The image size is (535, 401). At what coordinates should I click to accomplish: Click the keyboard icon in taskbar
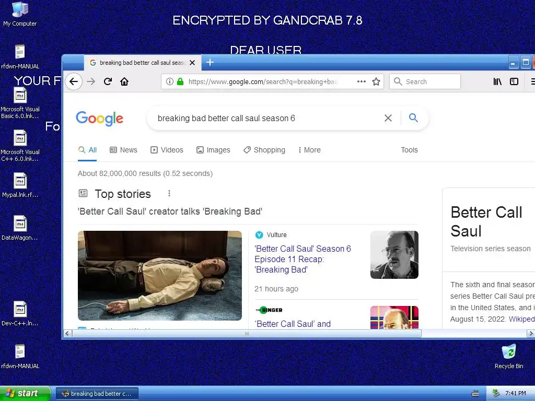[x=475, y=394]
